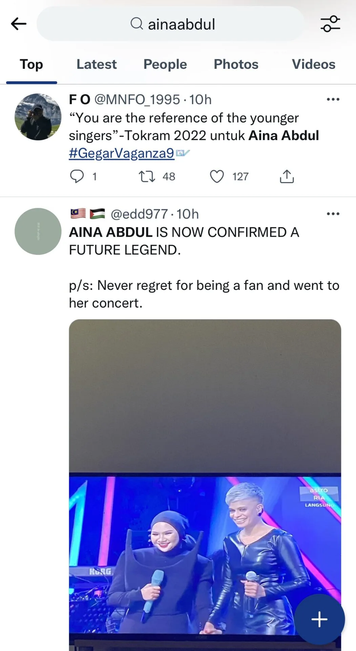Tap the ainaabdul search field

(x=181, y=24)
